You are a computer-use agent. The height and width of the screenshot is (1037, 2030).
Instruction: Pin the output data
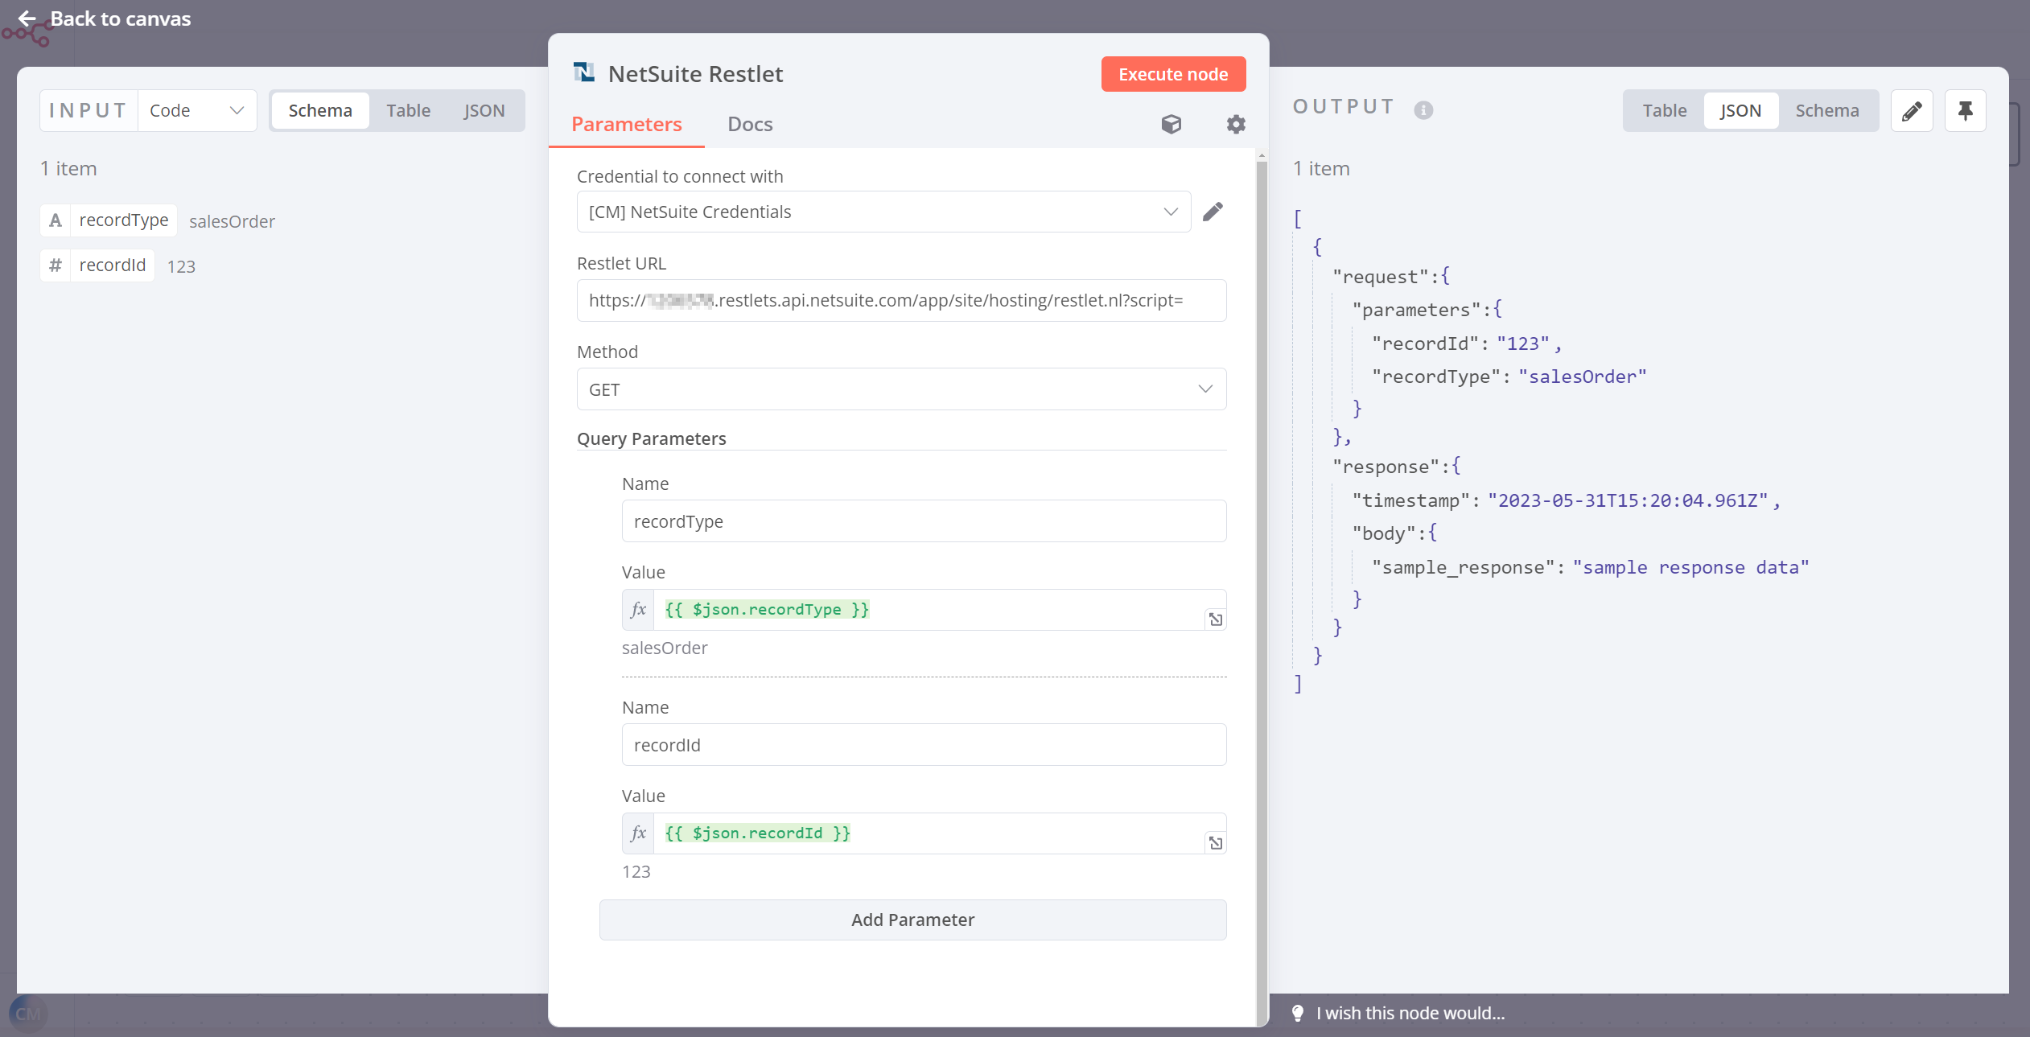[1965, 110]
